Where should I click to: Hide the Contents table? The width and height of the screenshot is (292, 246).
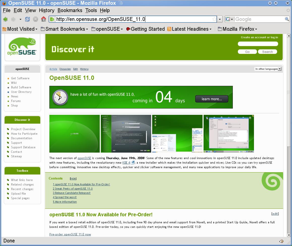click(x=73, y=179)
